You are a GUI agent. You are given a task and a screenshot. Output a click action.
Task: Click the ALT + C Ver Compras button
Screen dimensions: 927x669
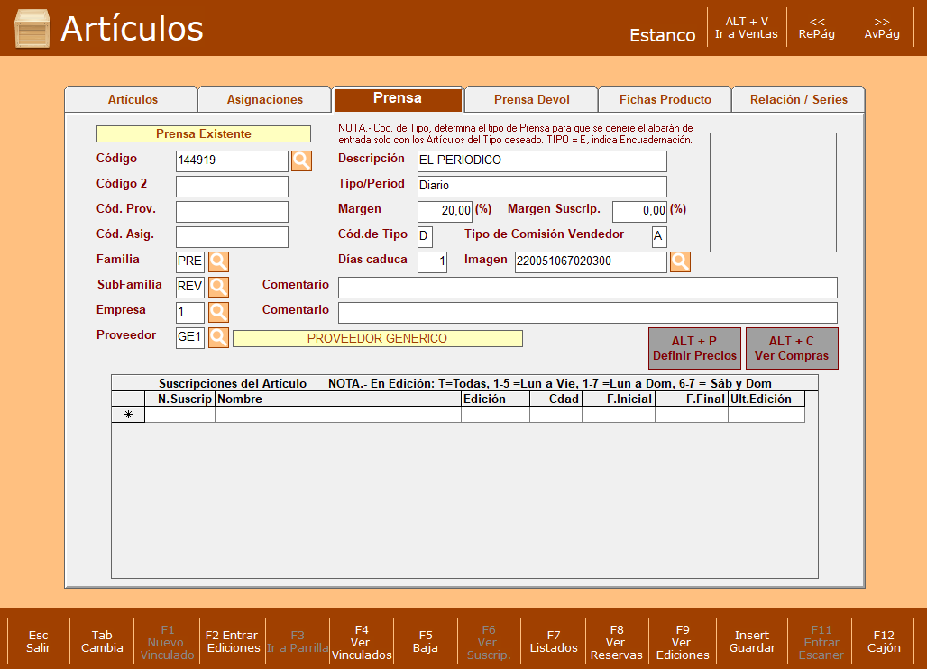tap(792, 349)
